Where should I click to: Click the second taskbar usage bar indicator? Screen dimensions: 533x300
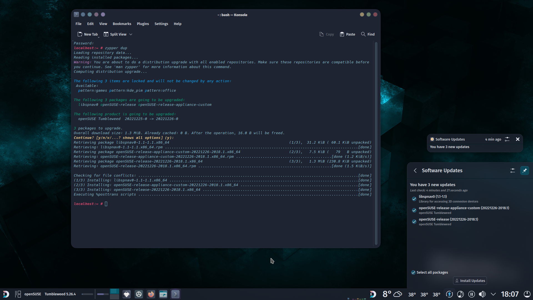point(103,294)
